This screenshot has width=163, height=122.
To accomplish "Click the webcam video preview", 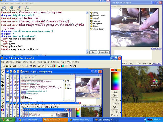I will 135,27.
